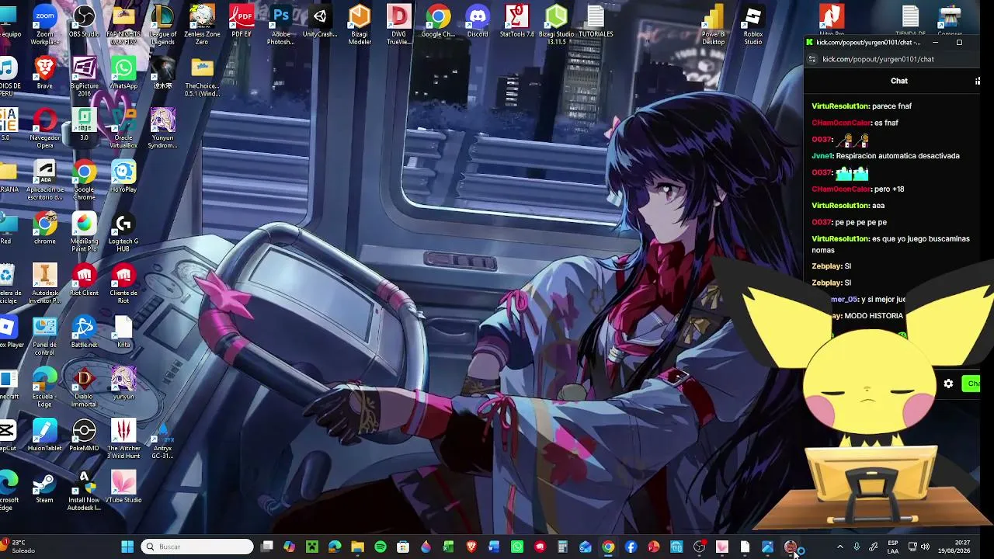This screenshot has height=559, width=994.
Task: Click the ESP LAA language indicator
Action: [x=893, y=547]
